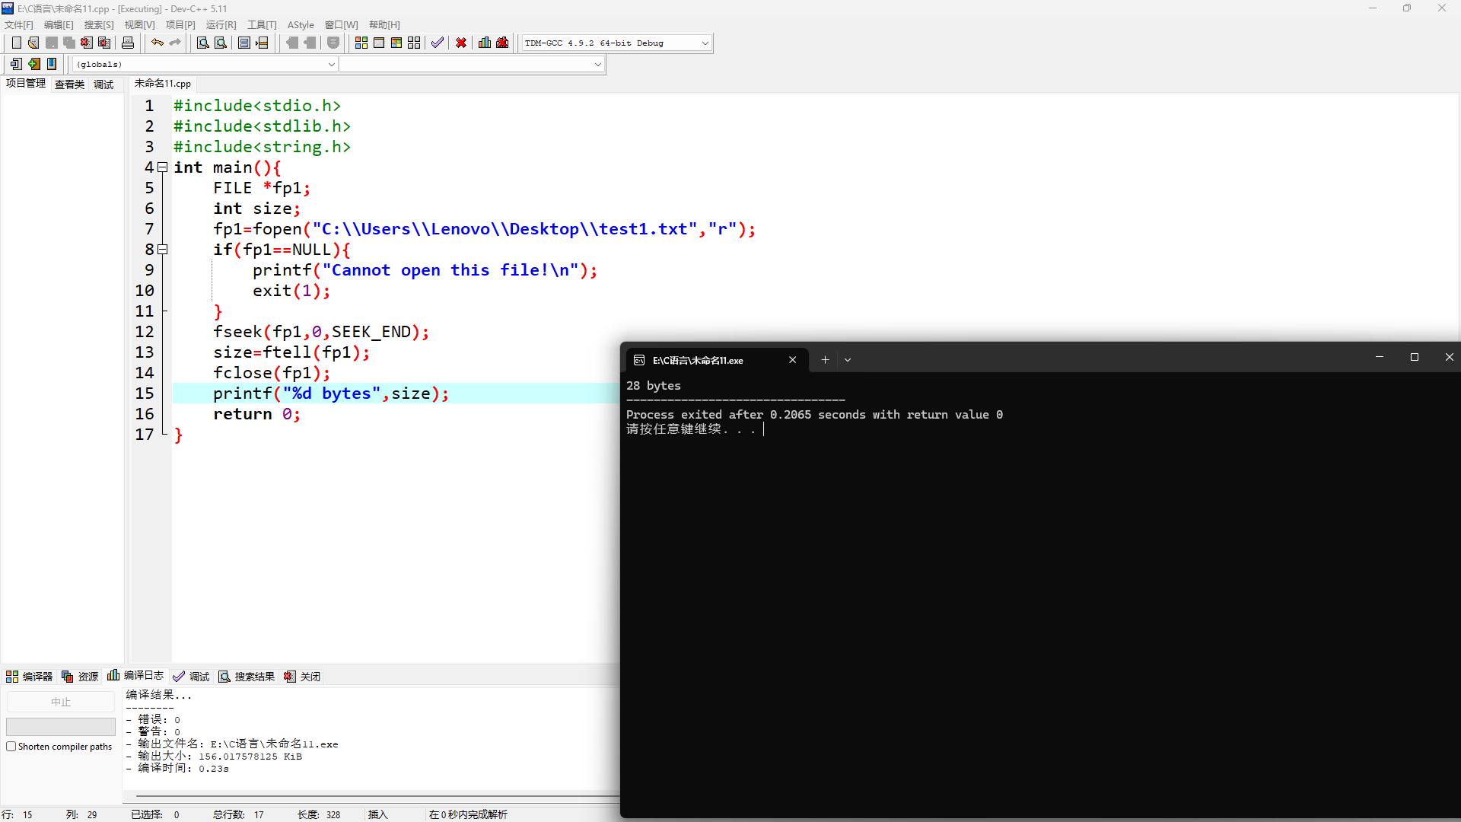
Task: Open the 运行[R] menu
Action: click(221, 25)
